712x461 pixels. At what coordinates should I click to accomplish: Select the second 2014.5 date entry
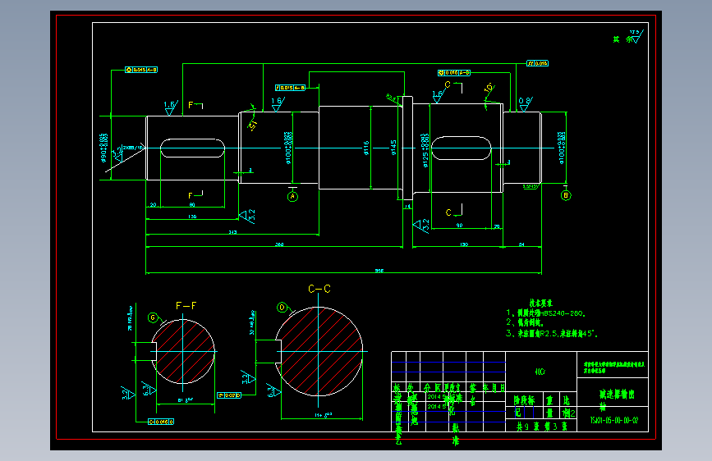point(436,407)
